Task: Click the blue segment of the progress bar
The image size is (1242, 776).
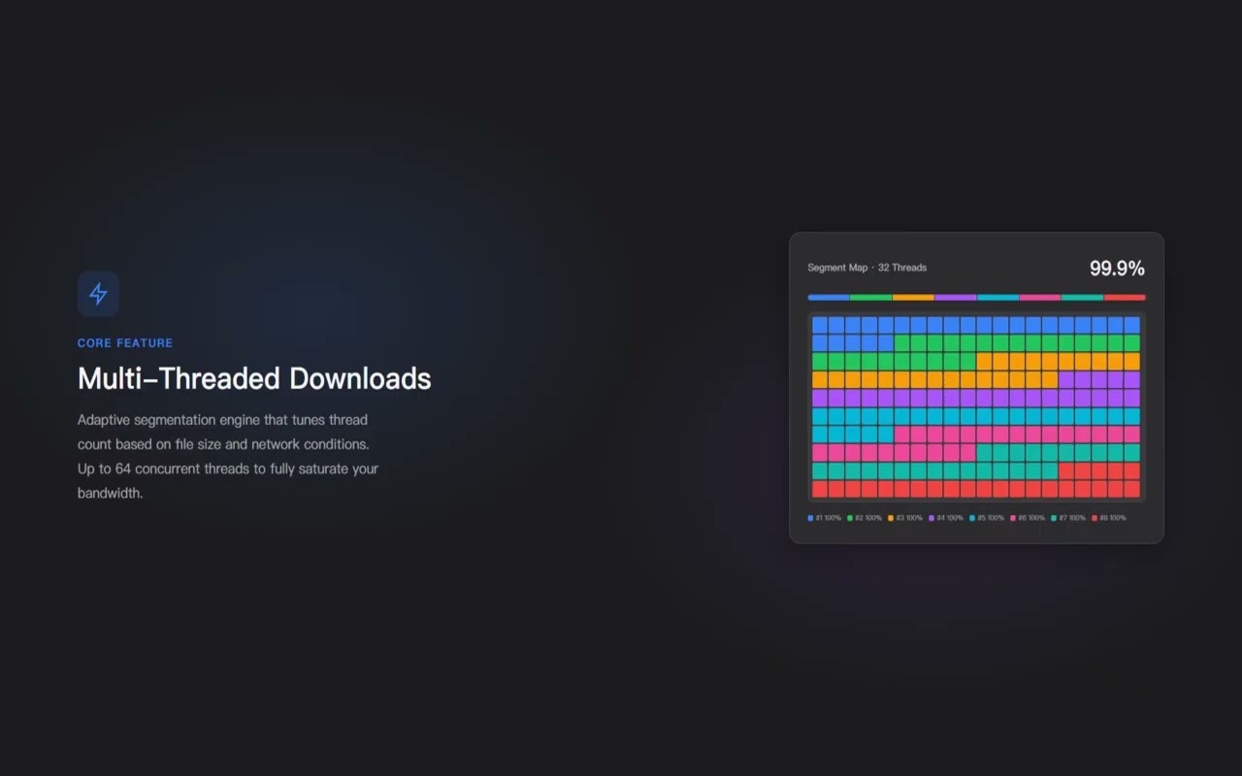Action: (829, 298)
